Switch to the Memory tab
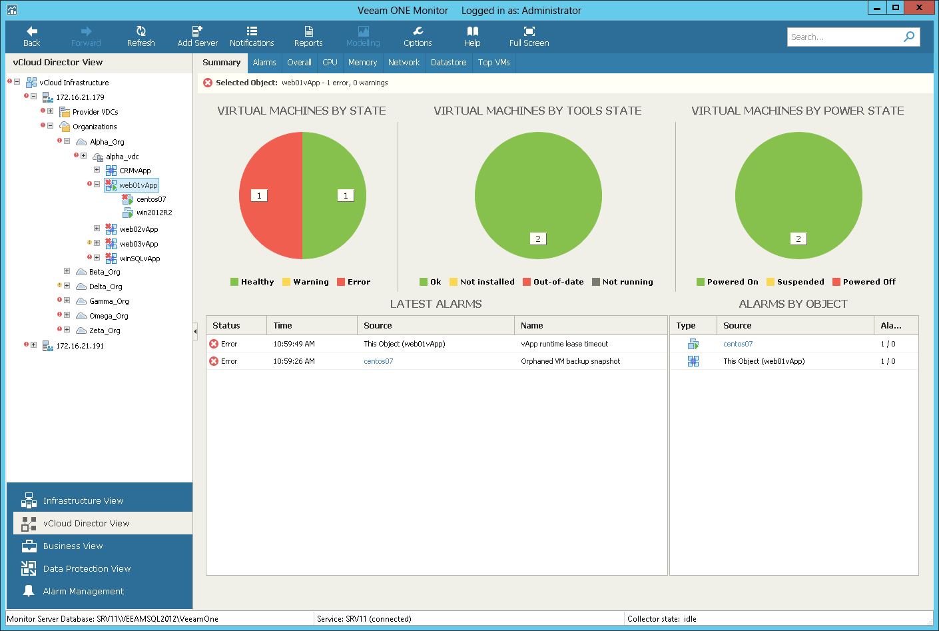The width and height of the screenshot is (939, 631). click(362, 63)
